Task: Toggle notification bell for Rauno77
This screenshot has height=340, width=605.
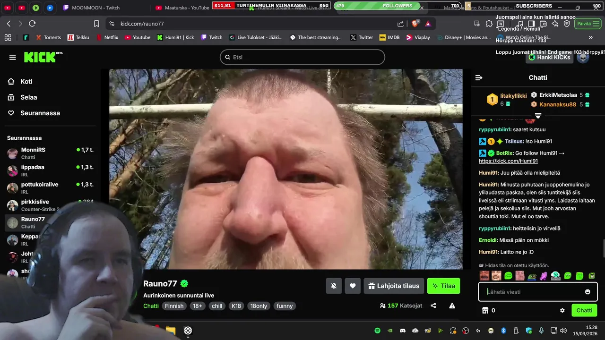Action: click(x=334, y=286)
